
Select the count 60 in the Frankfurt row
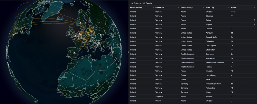pos(232,84)
